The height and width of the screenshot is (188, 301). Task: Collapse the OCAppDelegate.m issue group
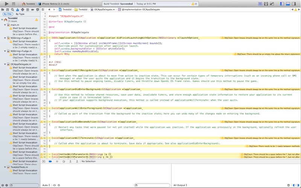[x=5, y=64]
